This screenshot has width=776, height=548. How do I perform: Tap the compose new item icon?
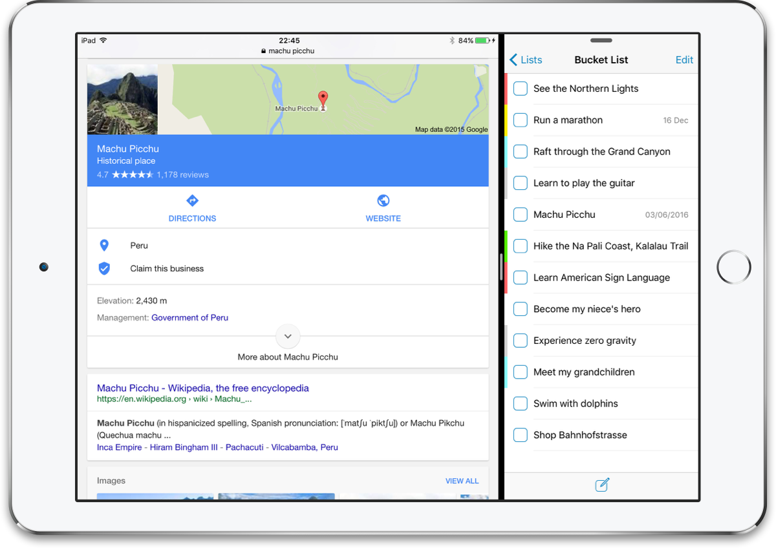pyautogui.click(x=602, y=485)
